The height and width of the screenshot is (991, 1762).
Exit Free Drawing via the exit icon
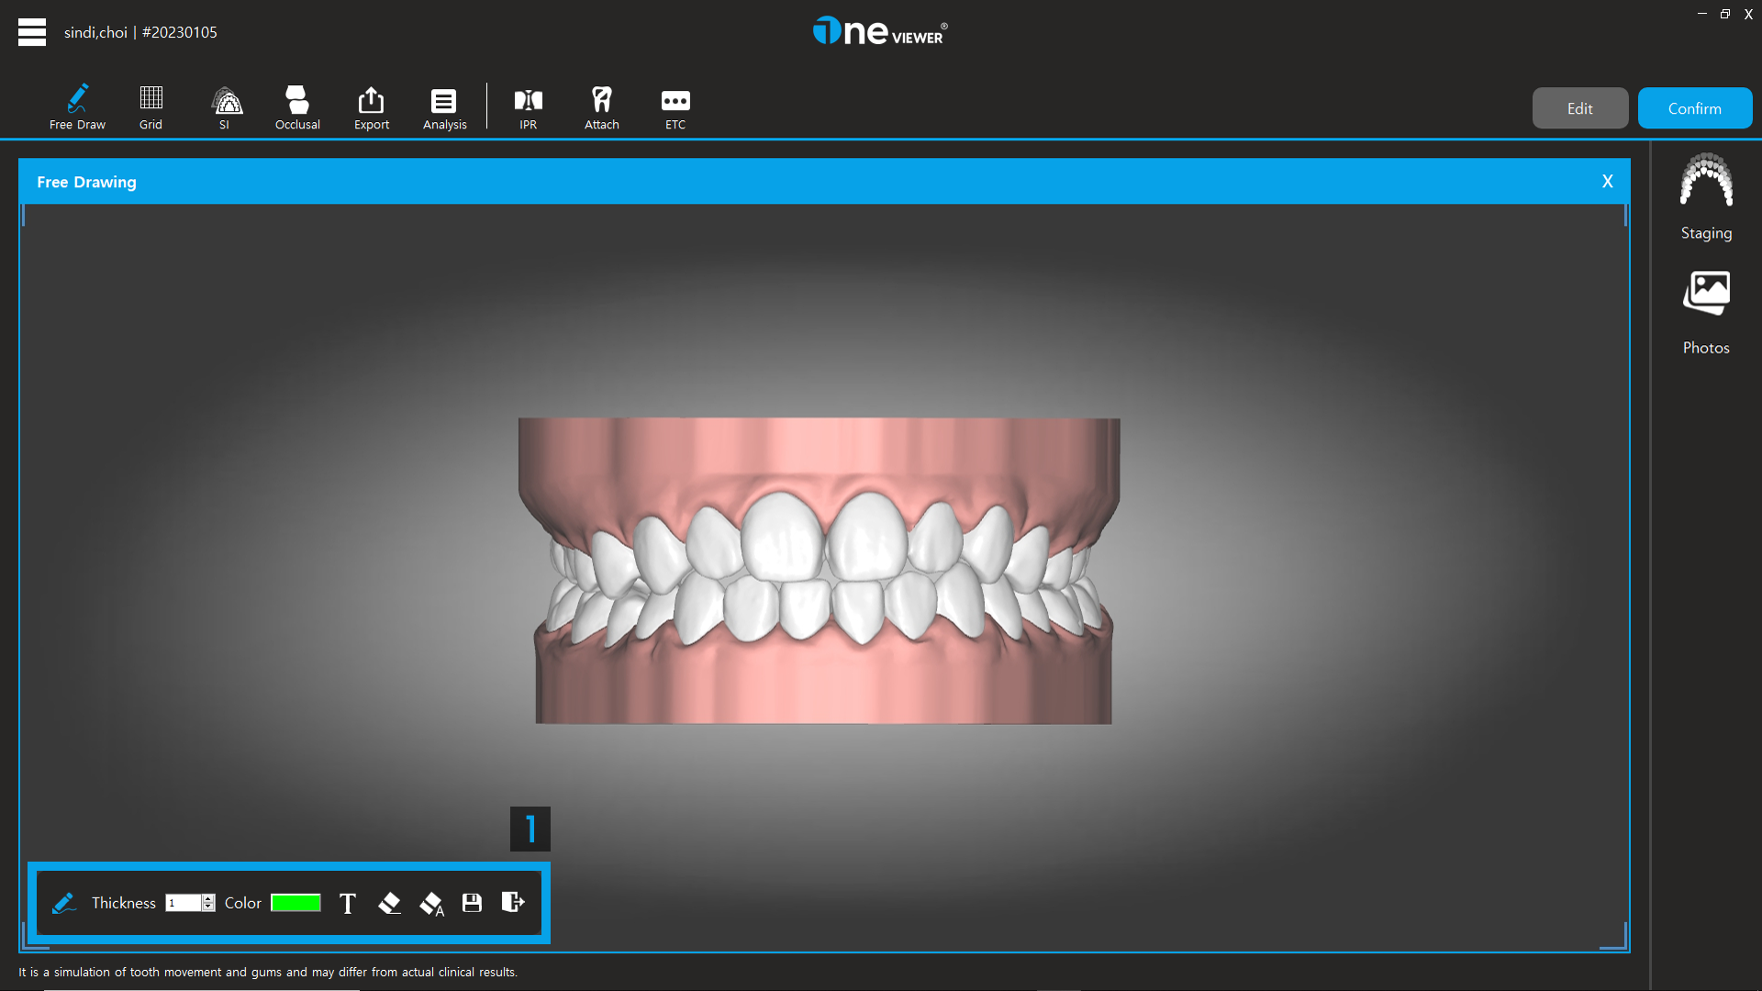[512, 903]
